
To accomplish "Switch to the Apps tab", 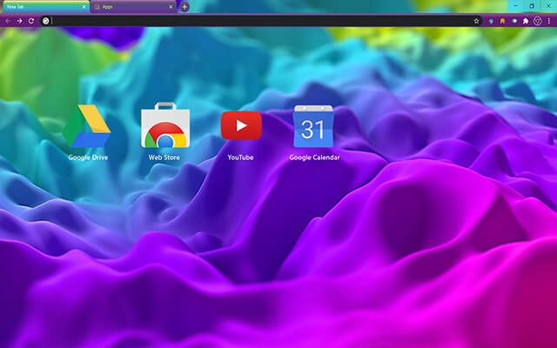I will pos(133,7).
